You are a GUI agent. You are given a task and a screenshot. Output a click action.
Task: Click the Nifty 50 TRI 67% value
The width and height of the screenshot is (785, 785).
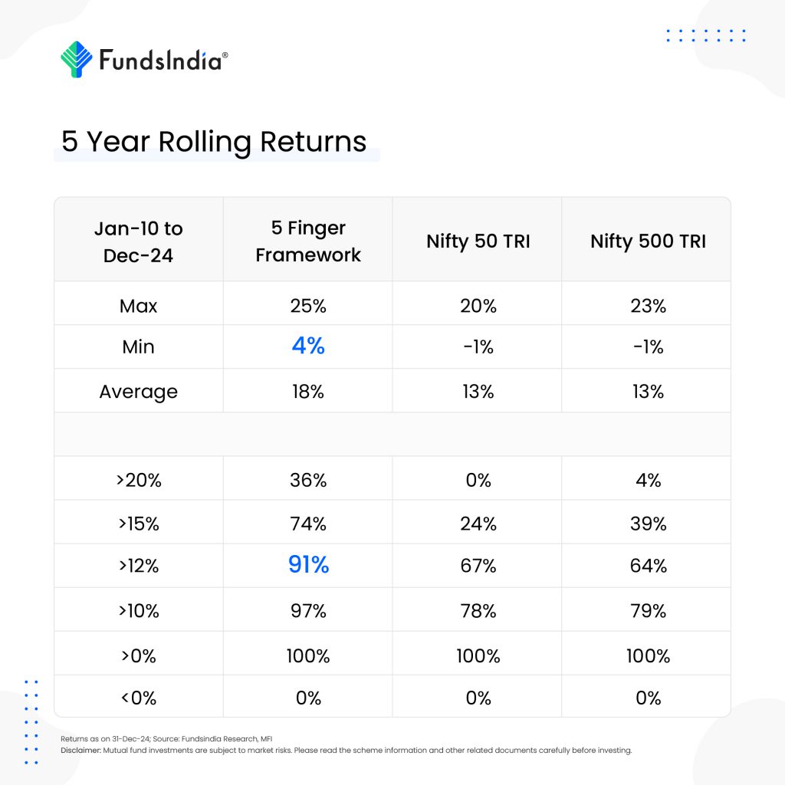(478, 567)
